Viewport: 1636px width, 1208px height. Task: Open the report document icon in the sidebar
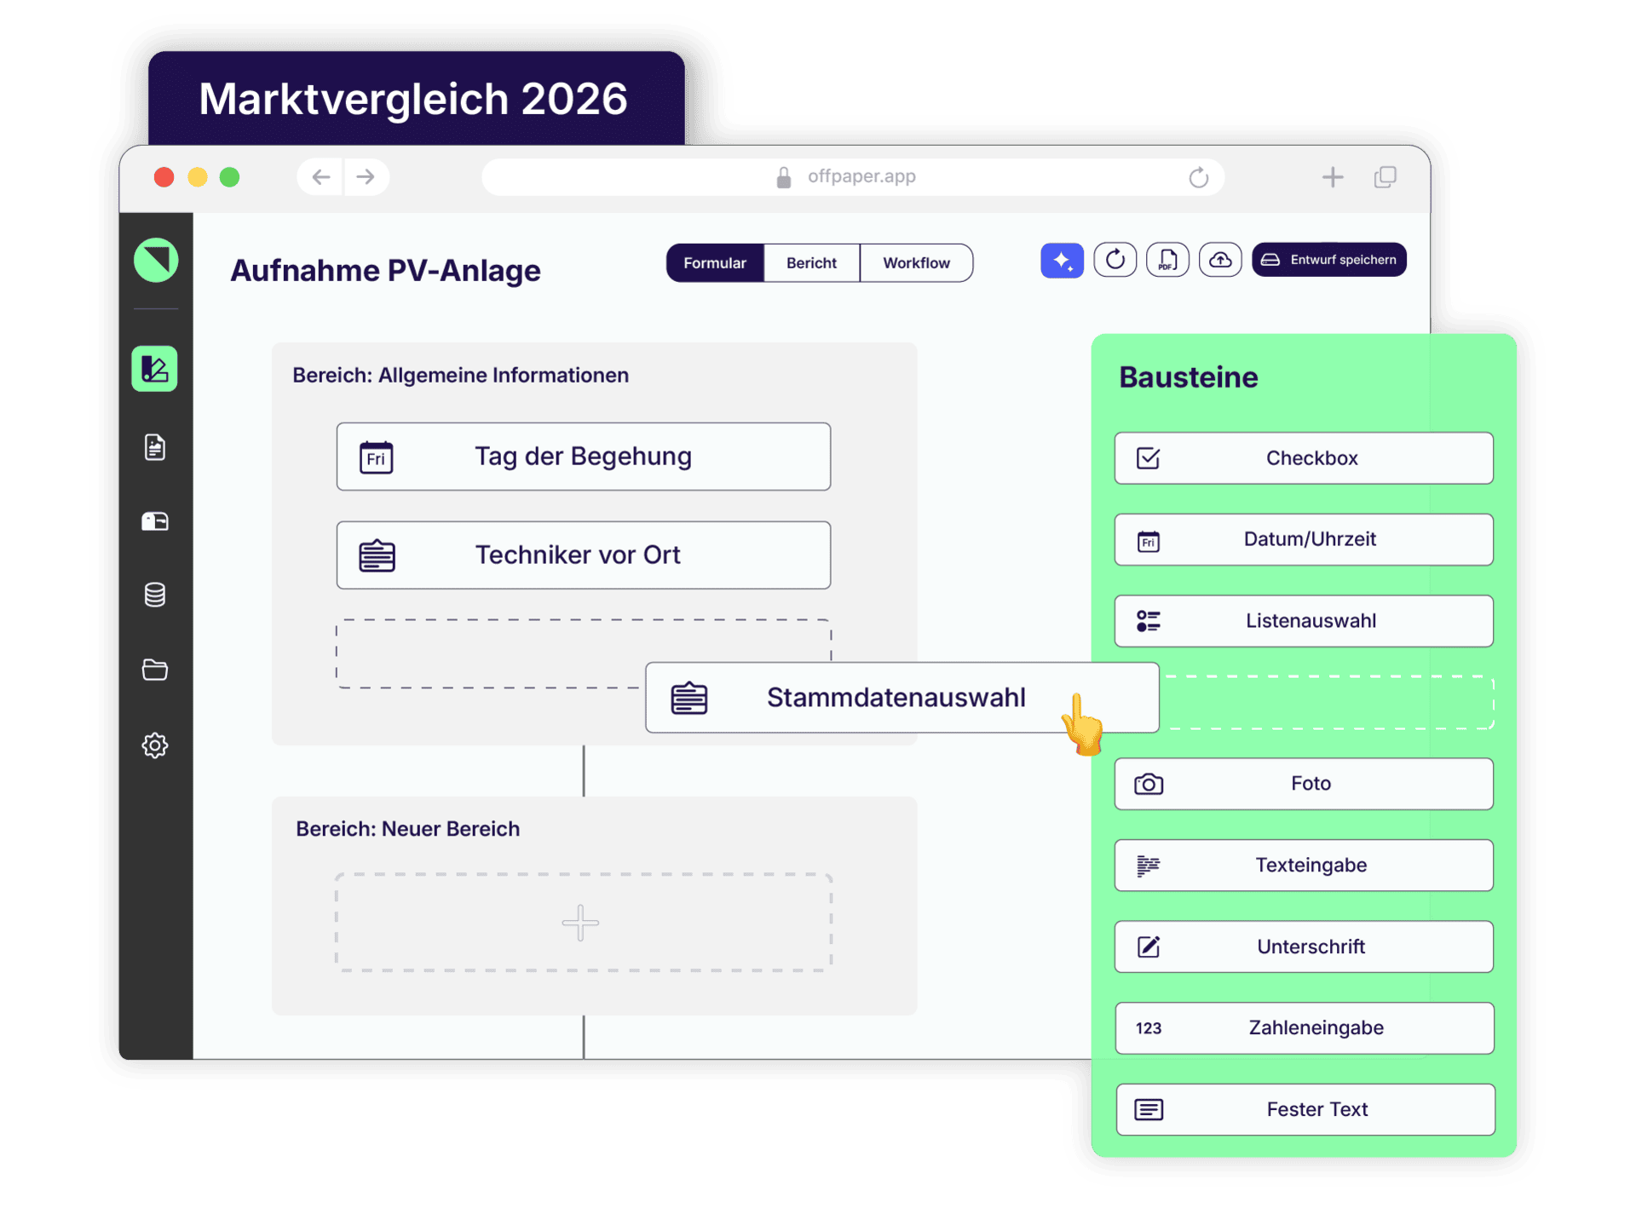[x=154, y=447]
